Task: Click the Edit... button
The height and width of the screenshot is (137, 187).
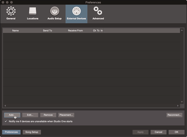Action: pos(30,115)
